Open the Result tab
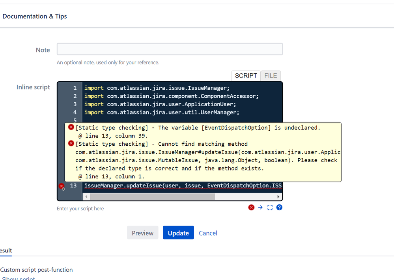Viewport: 394px width, 280px height. tap(6, 250)
